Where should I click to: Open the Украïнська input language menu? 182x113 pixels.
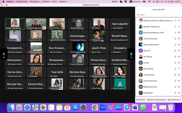135,2
